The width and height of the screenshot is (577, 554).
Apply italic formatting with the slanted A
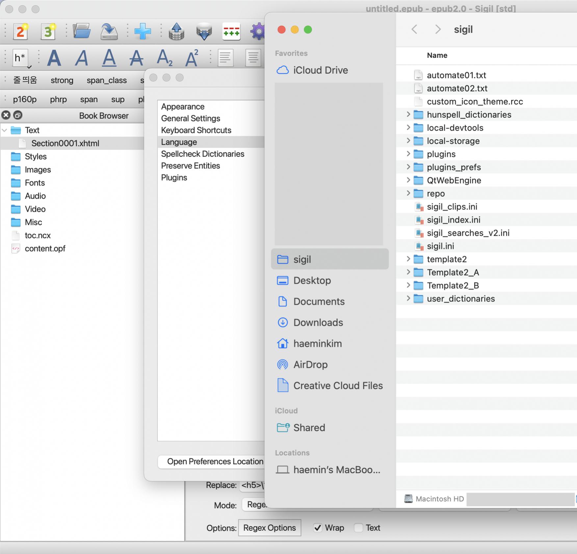tap(82, 58)
